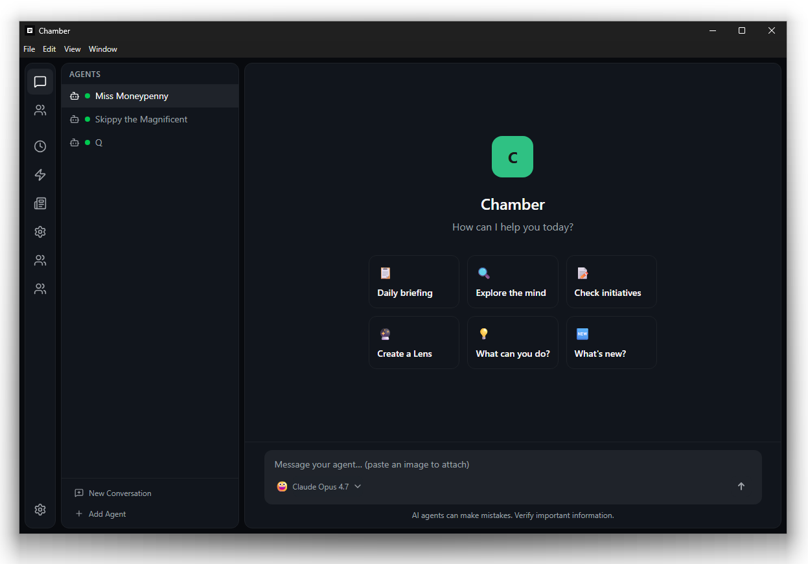The image size is (808, 564).
Task: Choose the Check initiatives card
Action: pyautogui.click(x=612, y=282)
